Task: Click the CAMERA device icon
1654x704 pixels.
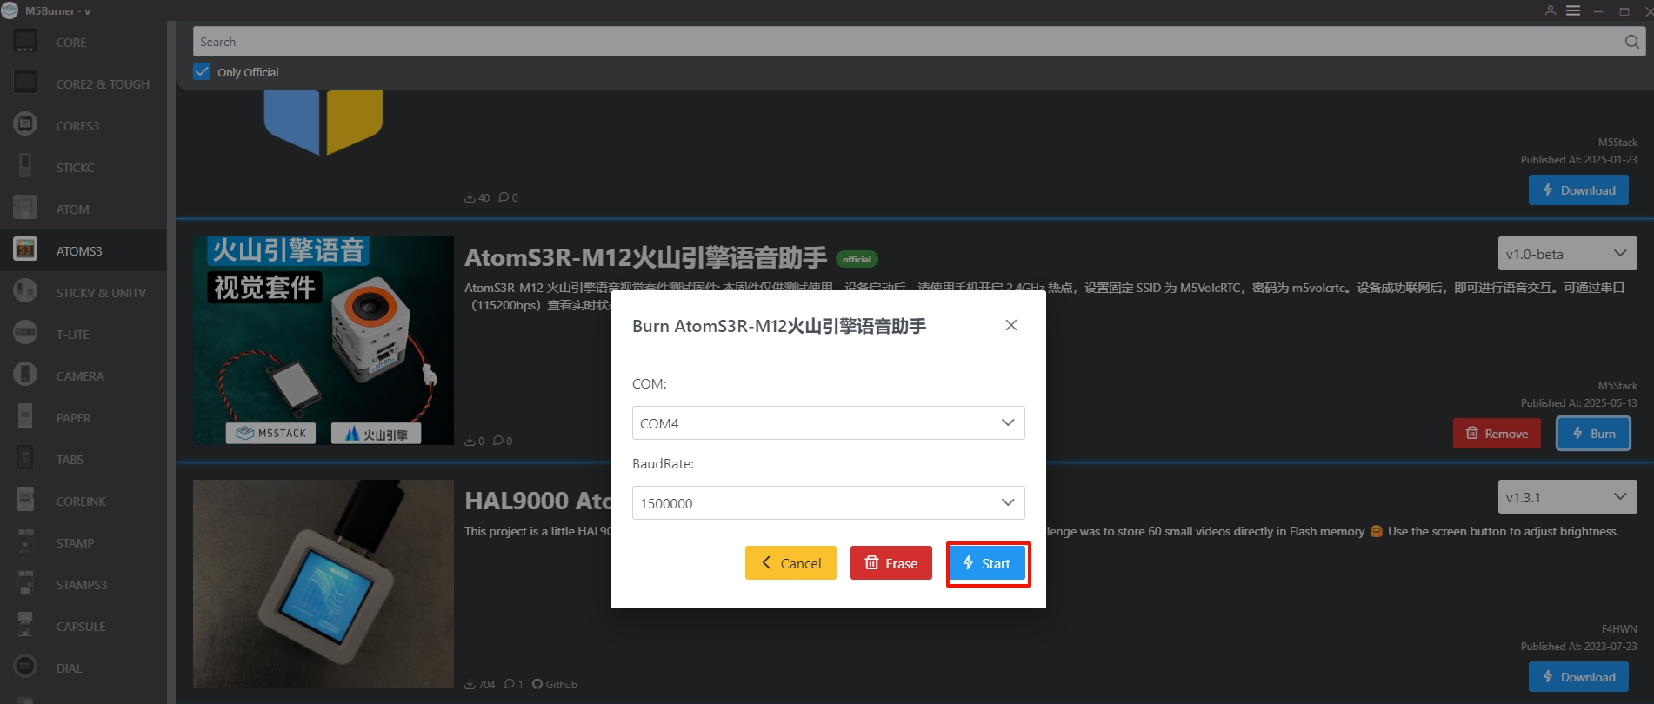Action: click(x=25, y=375)
